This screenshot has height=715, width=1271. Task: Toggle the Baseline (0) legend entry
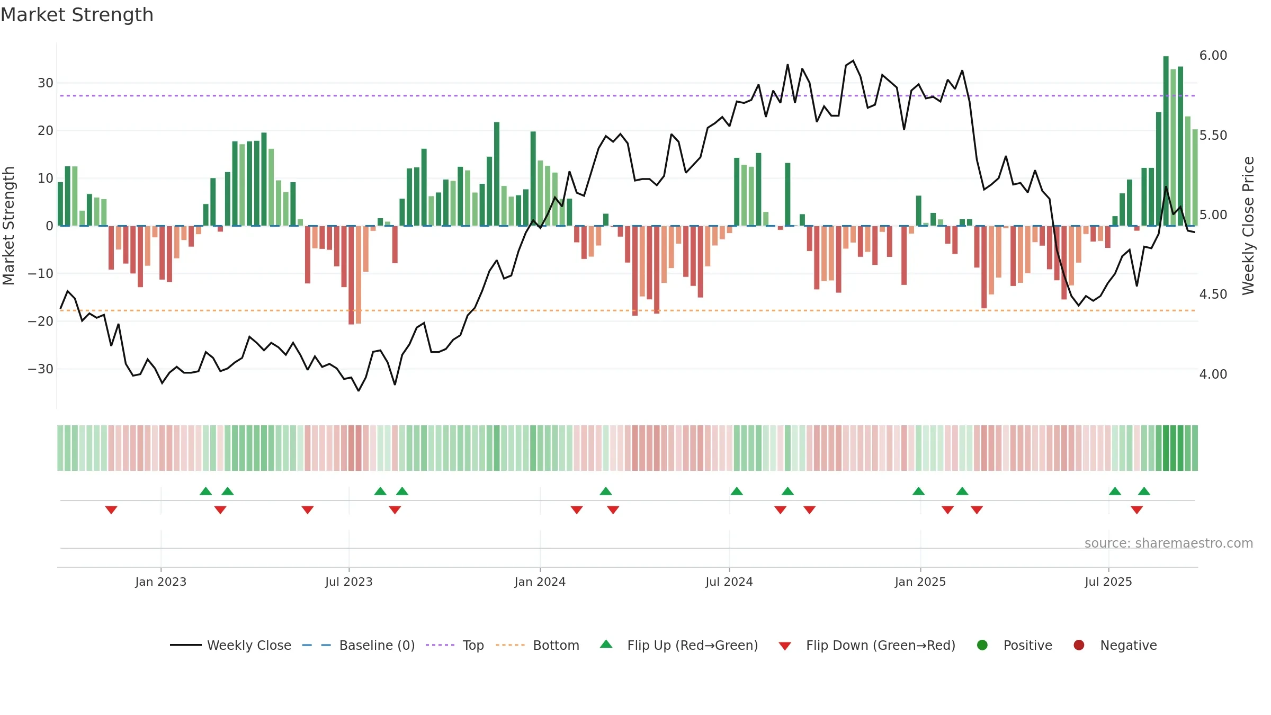359,645
